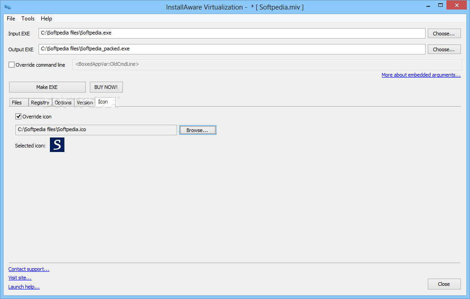
Task: Minimize the InstallAware Virtualization window
Action: tap(428, 5)
